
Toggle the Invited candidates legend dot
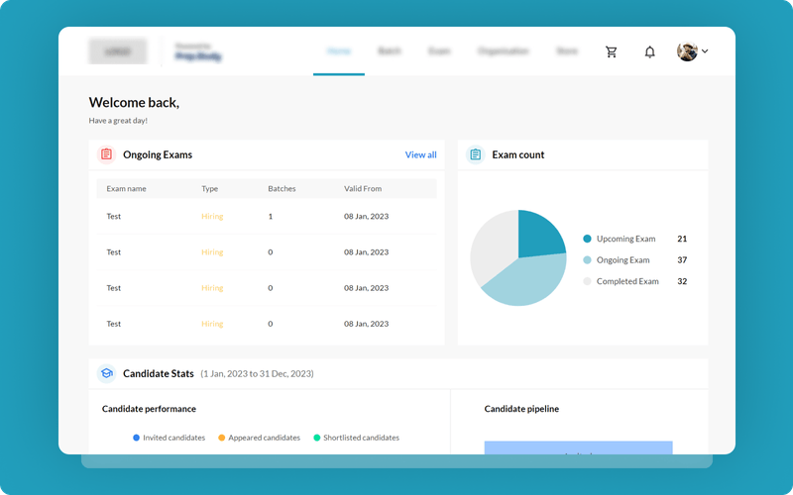137,438
